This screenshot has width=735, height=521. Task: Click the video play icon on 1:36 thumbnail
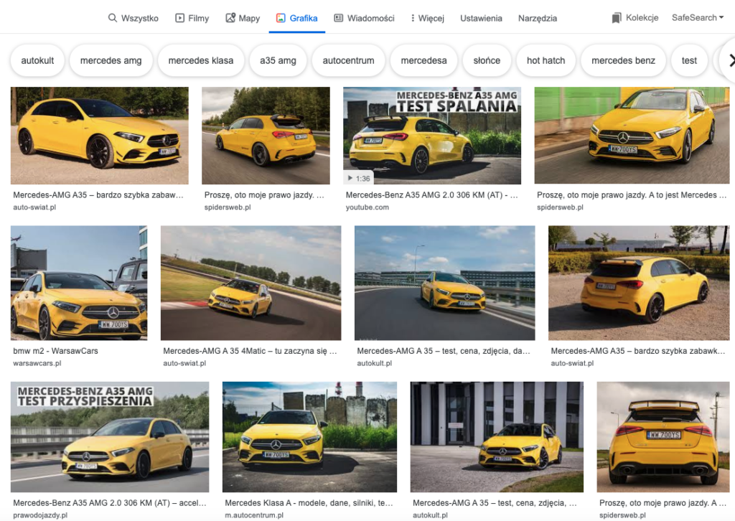(350, 178)
